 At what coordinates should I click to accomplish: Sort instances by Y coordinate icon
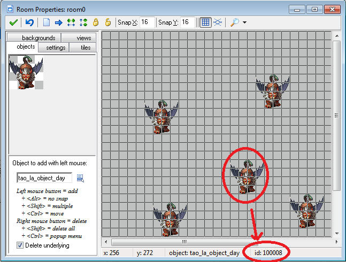83,22
